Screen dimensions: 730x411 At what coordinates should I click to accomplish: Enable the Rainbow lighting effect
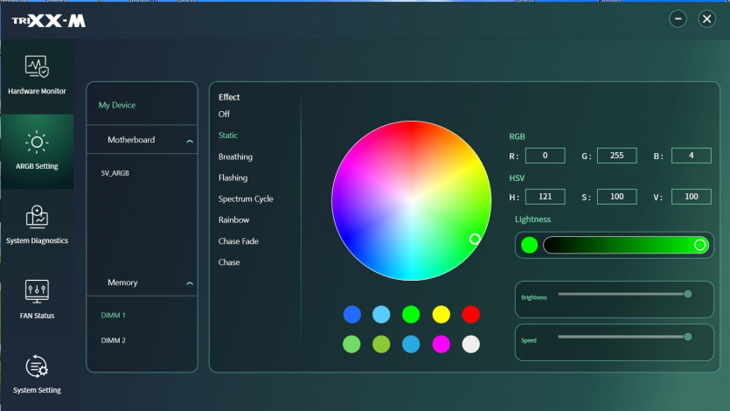click(x=233, y=220)
